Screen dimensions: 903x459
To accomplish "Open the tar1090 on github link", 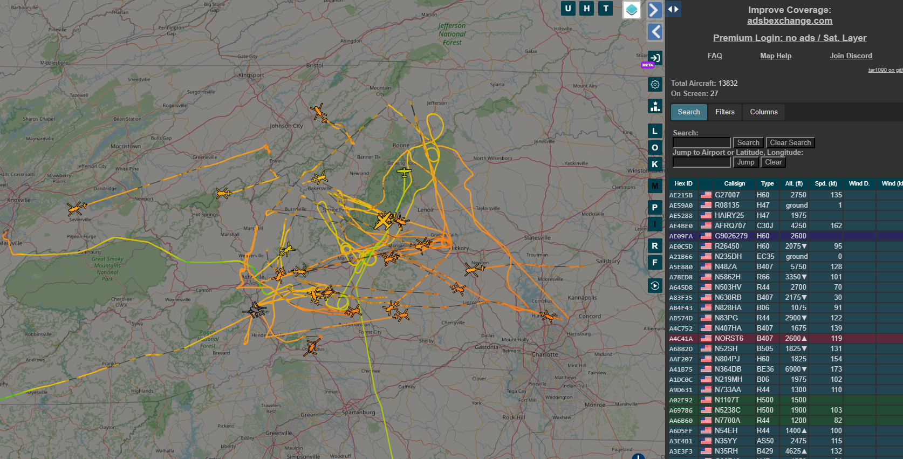I will 885,70.
